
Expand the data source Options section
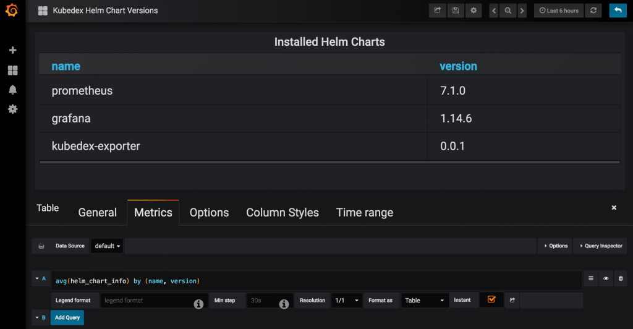556,246
